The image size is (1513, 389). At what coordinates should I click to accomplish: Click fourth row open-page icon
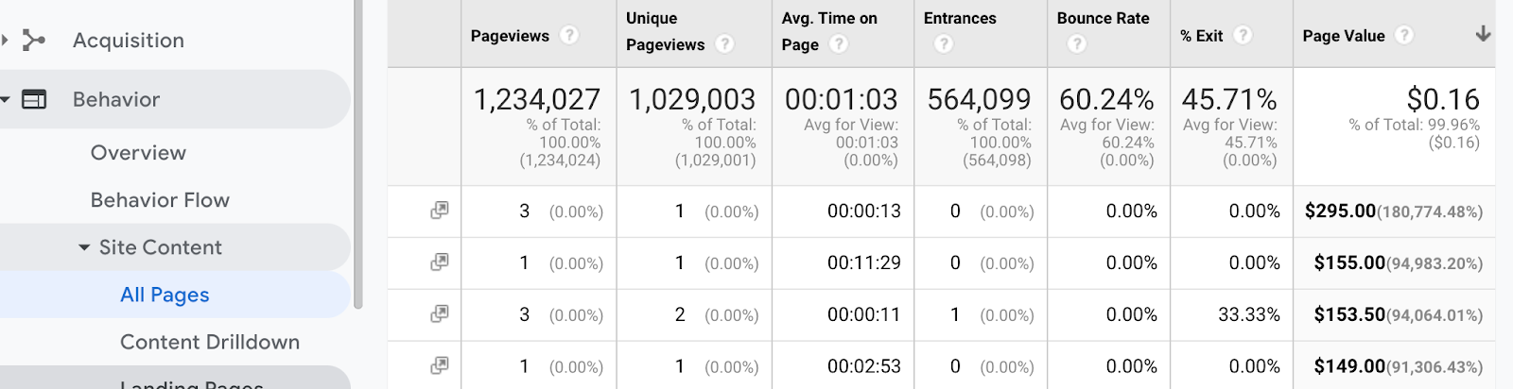(439, 366)
